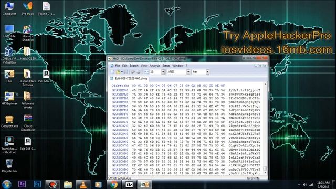Select the Edit-058-7 dmg file on desktop
This screenshot has height=189, width=336.
(28, 143)
